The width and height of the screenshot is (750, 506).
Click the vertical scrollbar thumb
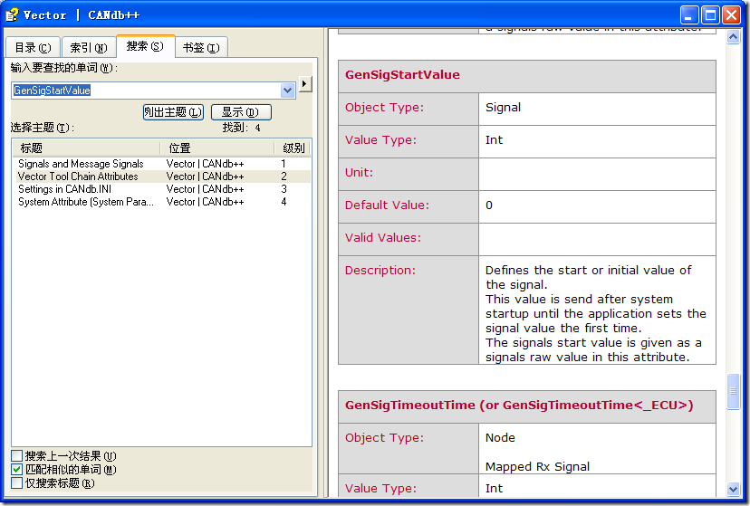pyautogui.click(x=733, y=391)
